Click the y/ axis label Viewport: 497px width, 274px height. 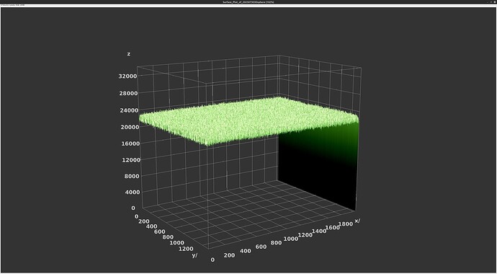click(x=194, y=255)
